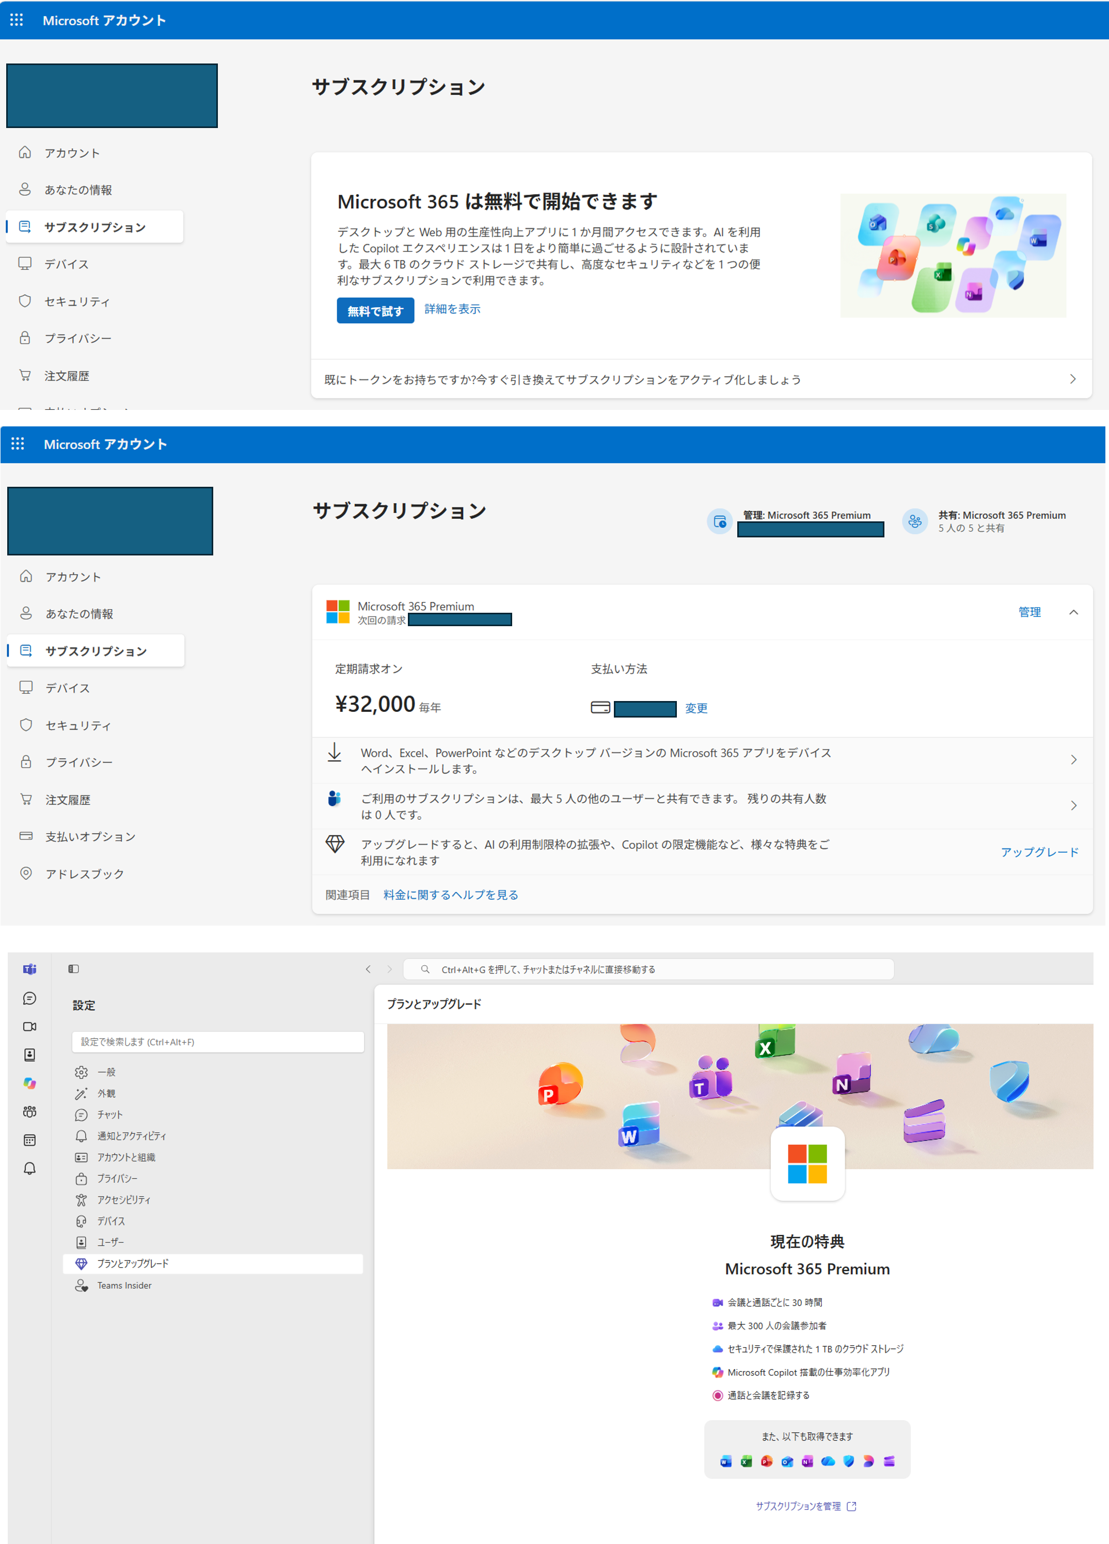Click アップグレード link
The width and height of the screenshot is (1109, 1544).
1040,852
